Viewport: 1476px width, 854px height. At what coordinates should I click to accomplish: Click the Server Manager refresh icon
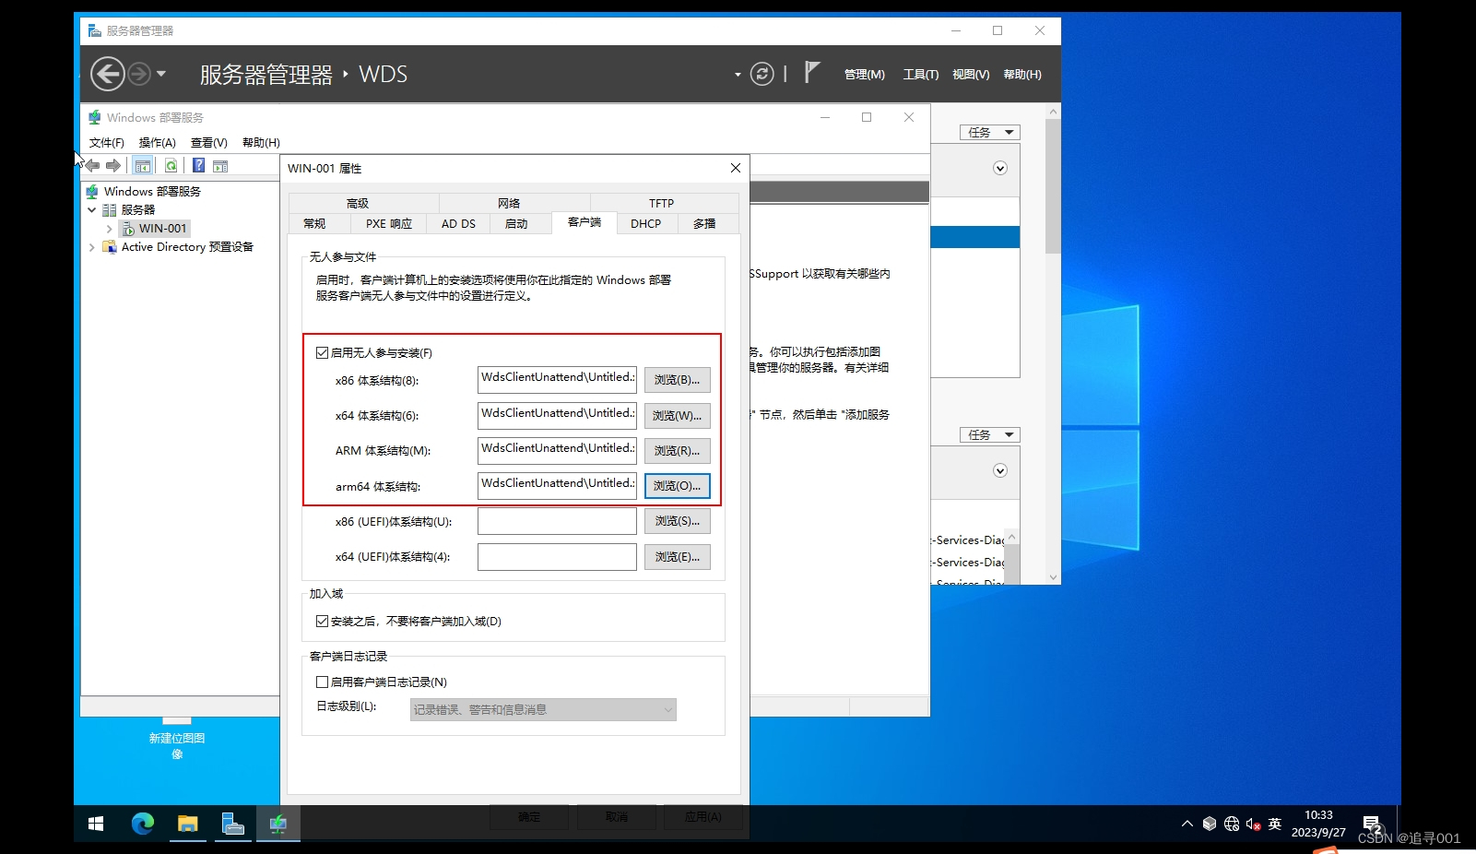pos(762,74)
